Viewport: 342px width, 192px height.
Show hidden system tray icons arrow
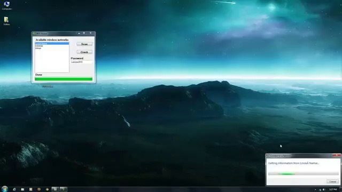pyautogui.click(x=315, y=190)
